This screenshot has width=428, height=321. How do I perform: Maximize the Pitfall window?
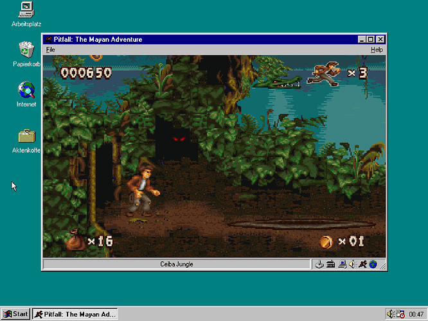coord(370,40)
